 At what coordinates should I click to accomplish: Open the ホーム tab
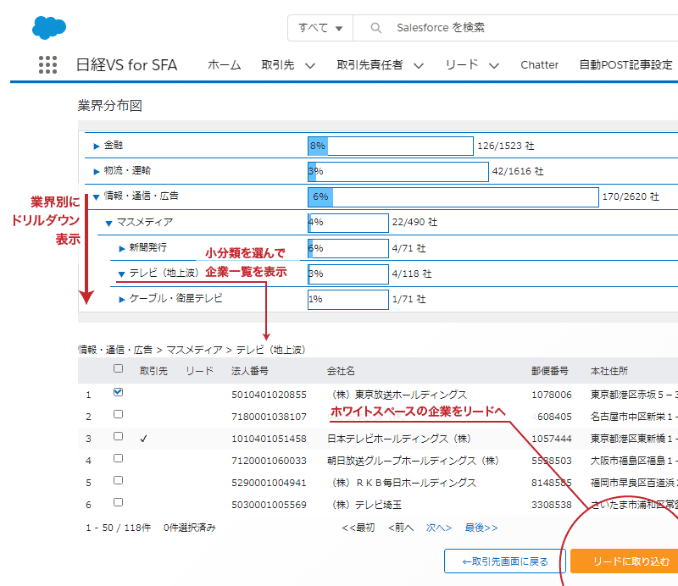(x=224, y=65)
